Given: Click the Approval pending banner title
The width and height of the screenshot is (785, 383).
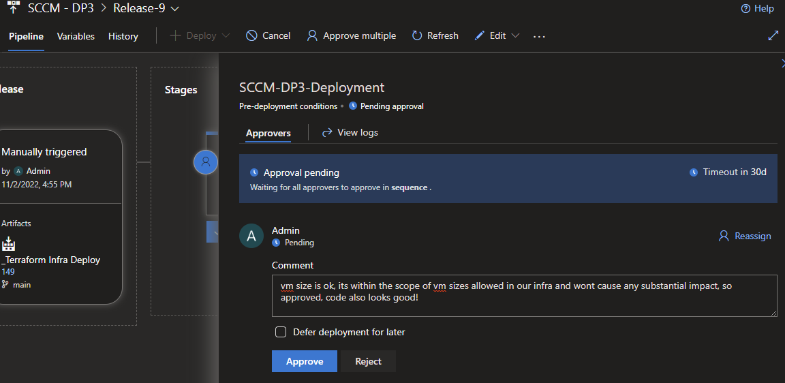Looking at the screenshot, I should tap(301, 172).
